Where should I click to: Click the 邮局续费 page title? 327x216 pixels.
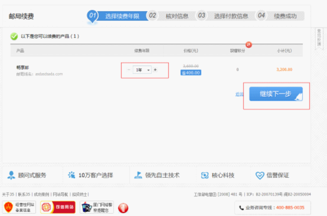tap(21, 17)
